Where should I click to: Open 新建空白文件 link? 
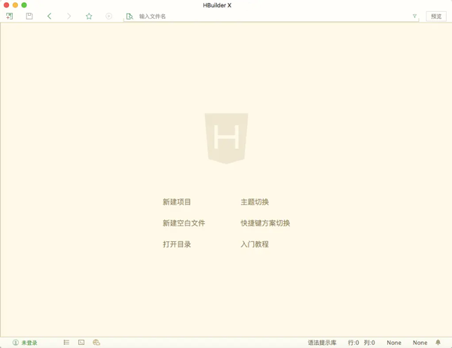tap(184, 223)
